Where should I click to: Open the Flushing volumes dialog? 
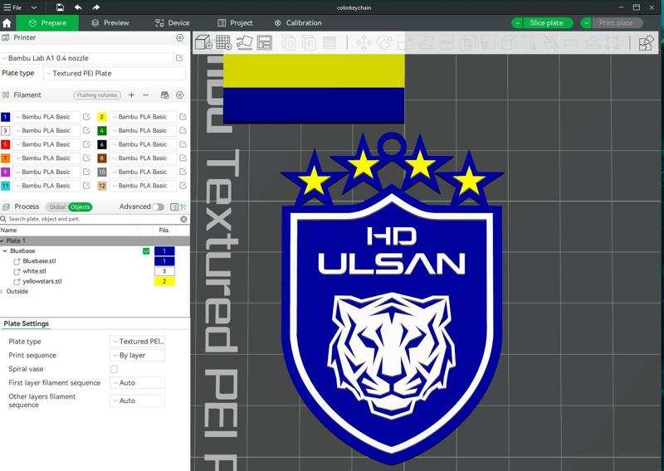(x=97, y=95)
